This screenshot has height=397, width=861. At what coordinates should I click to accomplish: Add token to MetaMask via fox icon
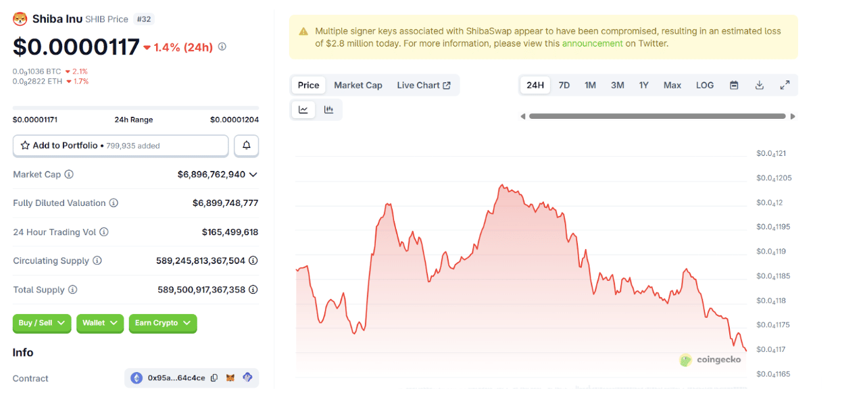(x=230, y=378)
